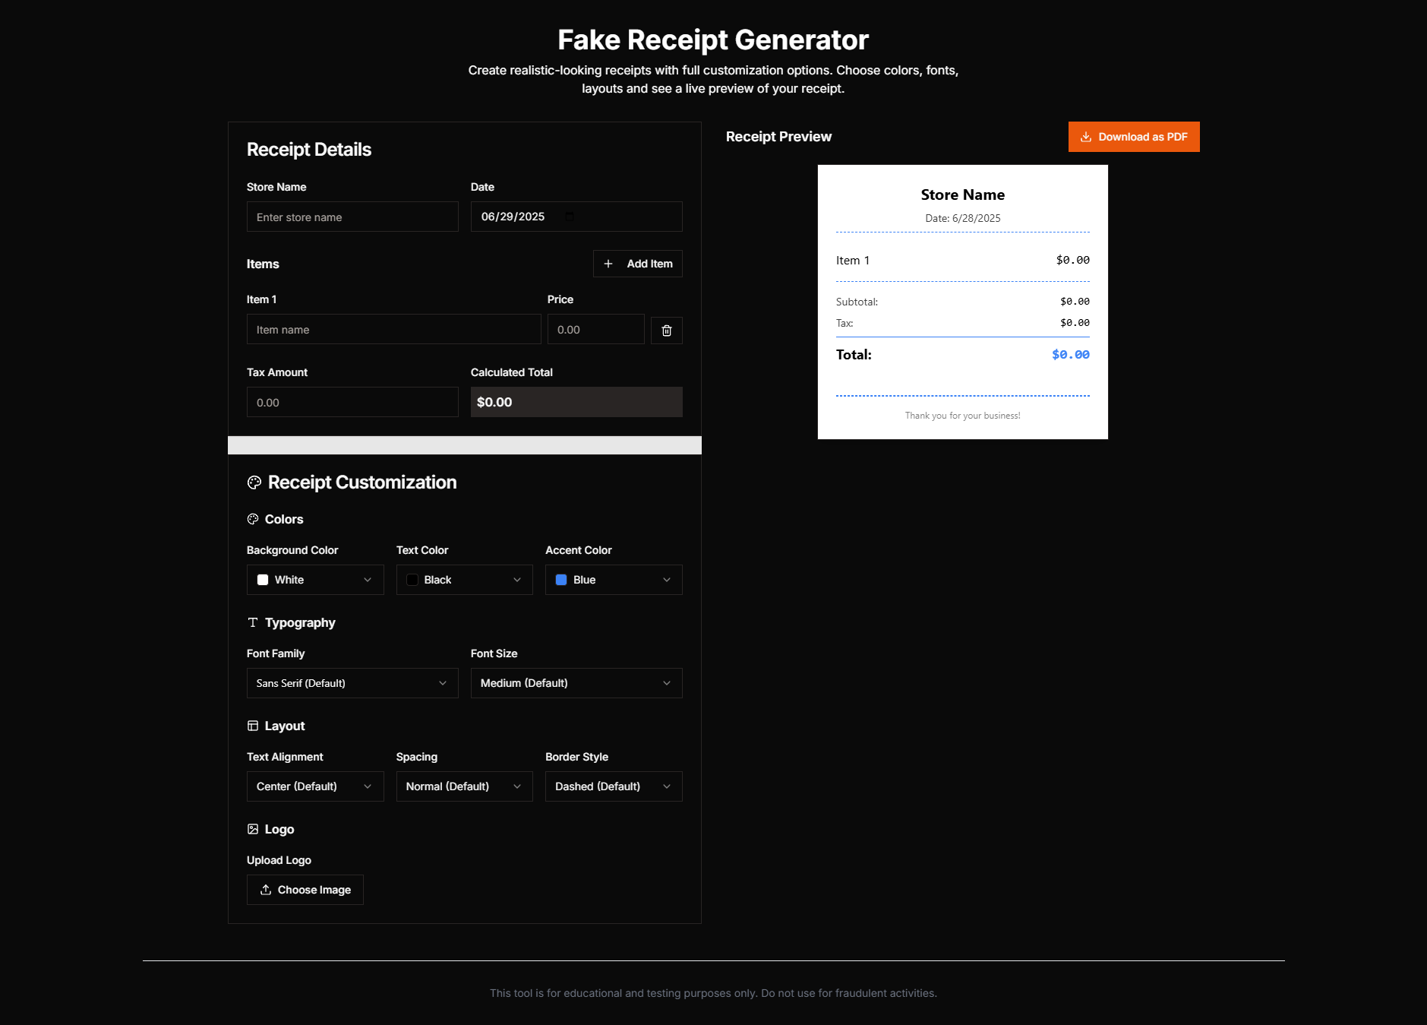Click 'Thank you for your business!' text
Screen dimensions: 1427x1025
pyautogui.click(x=963, y=416)
